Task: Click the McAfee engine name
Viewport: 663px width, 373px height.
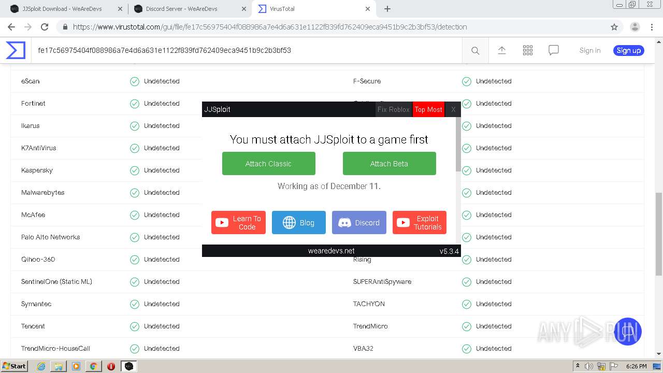Action: click(34, 215)
